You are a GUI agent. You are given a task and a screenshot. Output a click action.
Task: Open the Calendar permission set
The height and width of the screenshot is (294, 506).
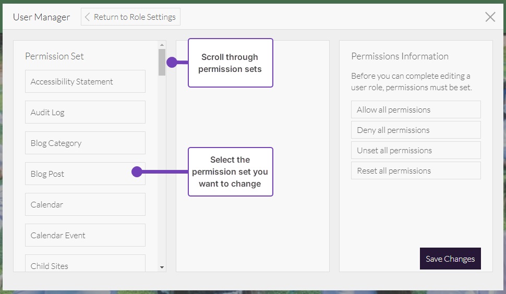pyautogui.click(x=85, y=204)
